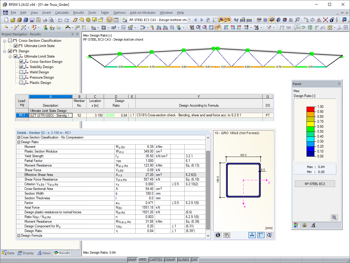Collapse Design Ratio details section
The height and width of the screenshot is (263, 350).
pos(19,142)
